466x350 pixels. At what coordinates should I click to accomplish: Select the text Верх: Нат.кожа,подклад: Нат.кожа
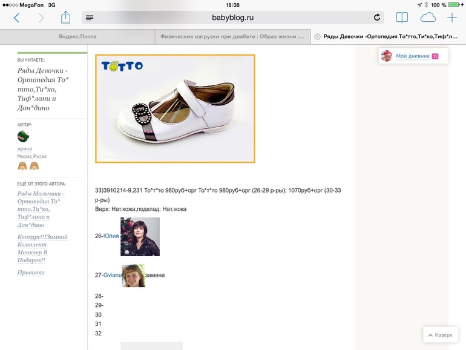tap(140, 209)
